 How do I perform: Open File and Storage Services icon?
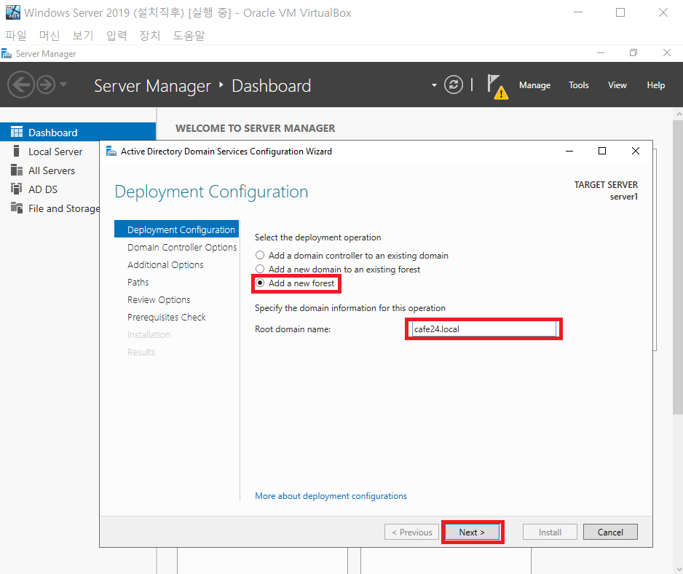point(17,208)
